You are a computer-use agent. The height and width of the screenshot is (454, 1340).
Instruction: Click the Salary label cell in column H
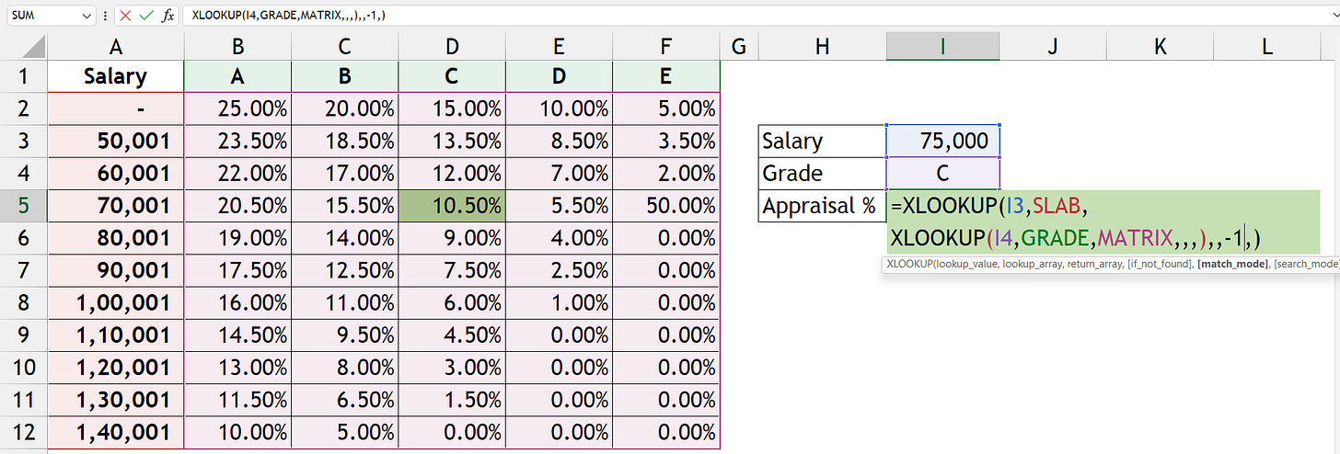click(822, 141)
